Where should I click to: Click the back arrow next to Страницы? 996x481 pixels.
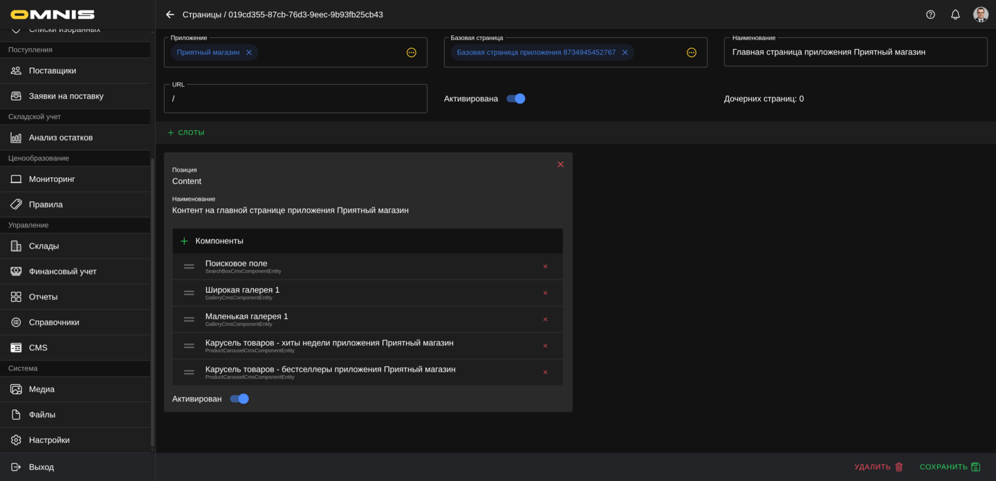[x=170, y=15]
